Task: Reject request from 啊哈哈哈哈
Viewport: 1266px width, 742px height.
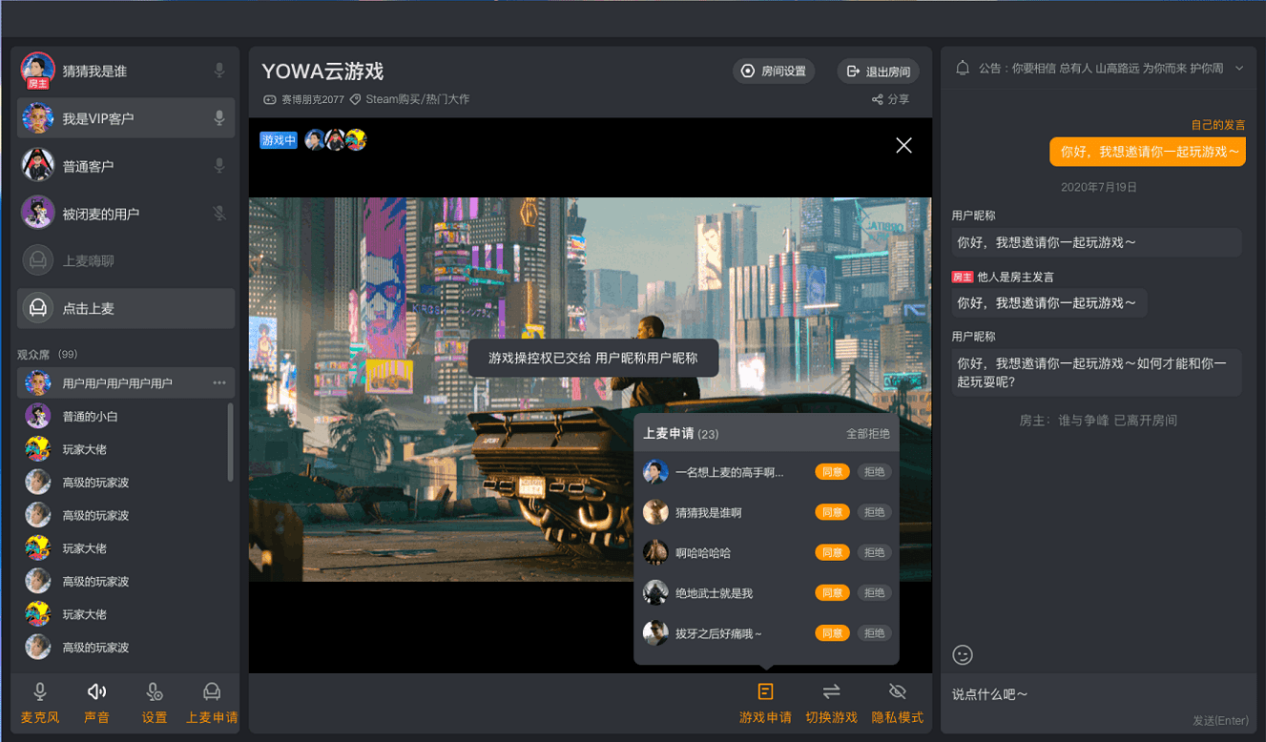Action: (874, 552)
